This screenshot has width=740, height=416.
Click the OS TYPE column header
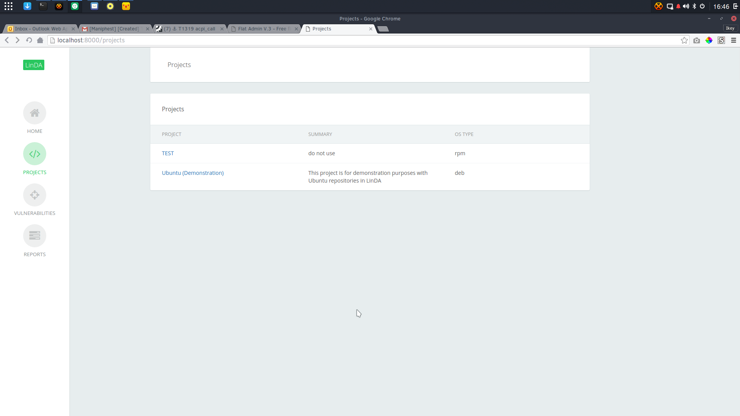pyautogui.click(x=464, y=134)
